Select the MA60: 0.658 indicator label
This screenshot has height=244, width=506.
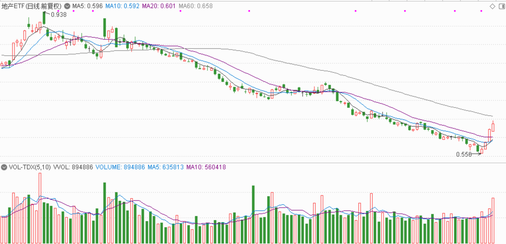click(196, 6)
